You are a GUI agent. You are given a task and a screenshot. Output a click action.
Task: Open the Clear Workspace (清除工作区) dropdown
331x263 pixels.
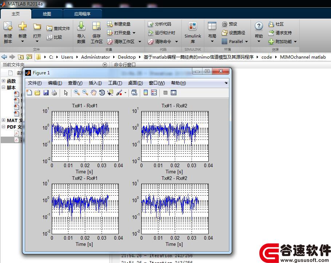140,42
